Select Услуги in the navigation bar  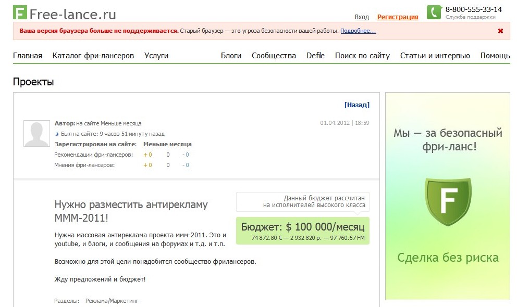tap(156, 56)
